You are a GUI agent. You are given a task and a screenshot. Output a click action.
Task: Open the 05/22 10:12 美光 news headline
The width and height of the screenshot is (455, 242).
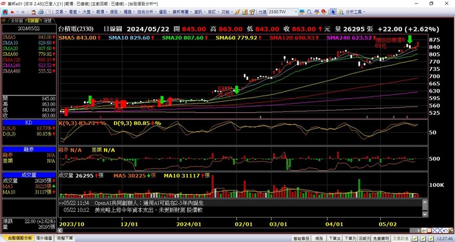tap(148, 210)
